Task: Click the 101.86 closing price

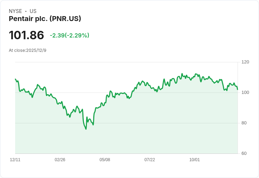Action: (x=26, y=35)
